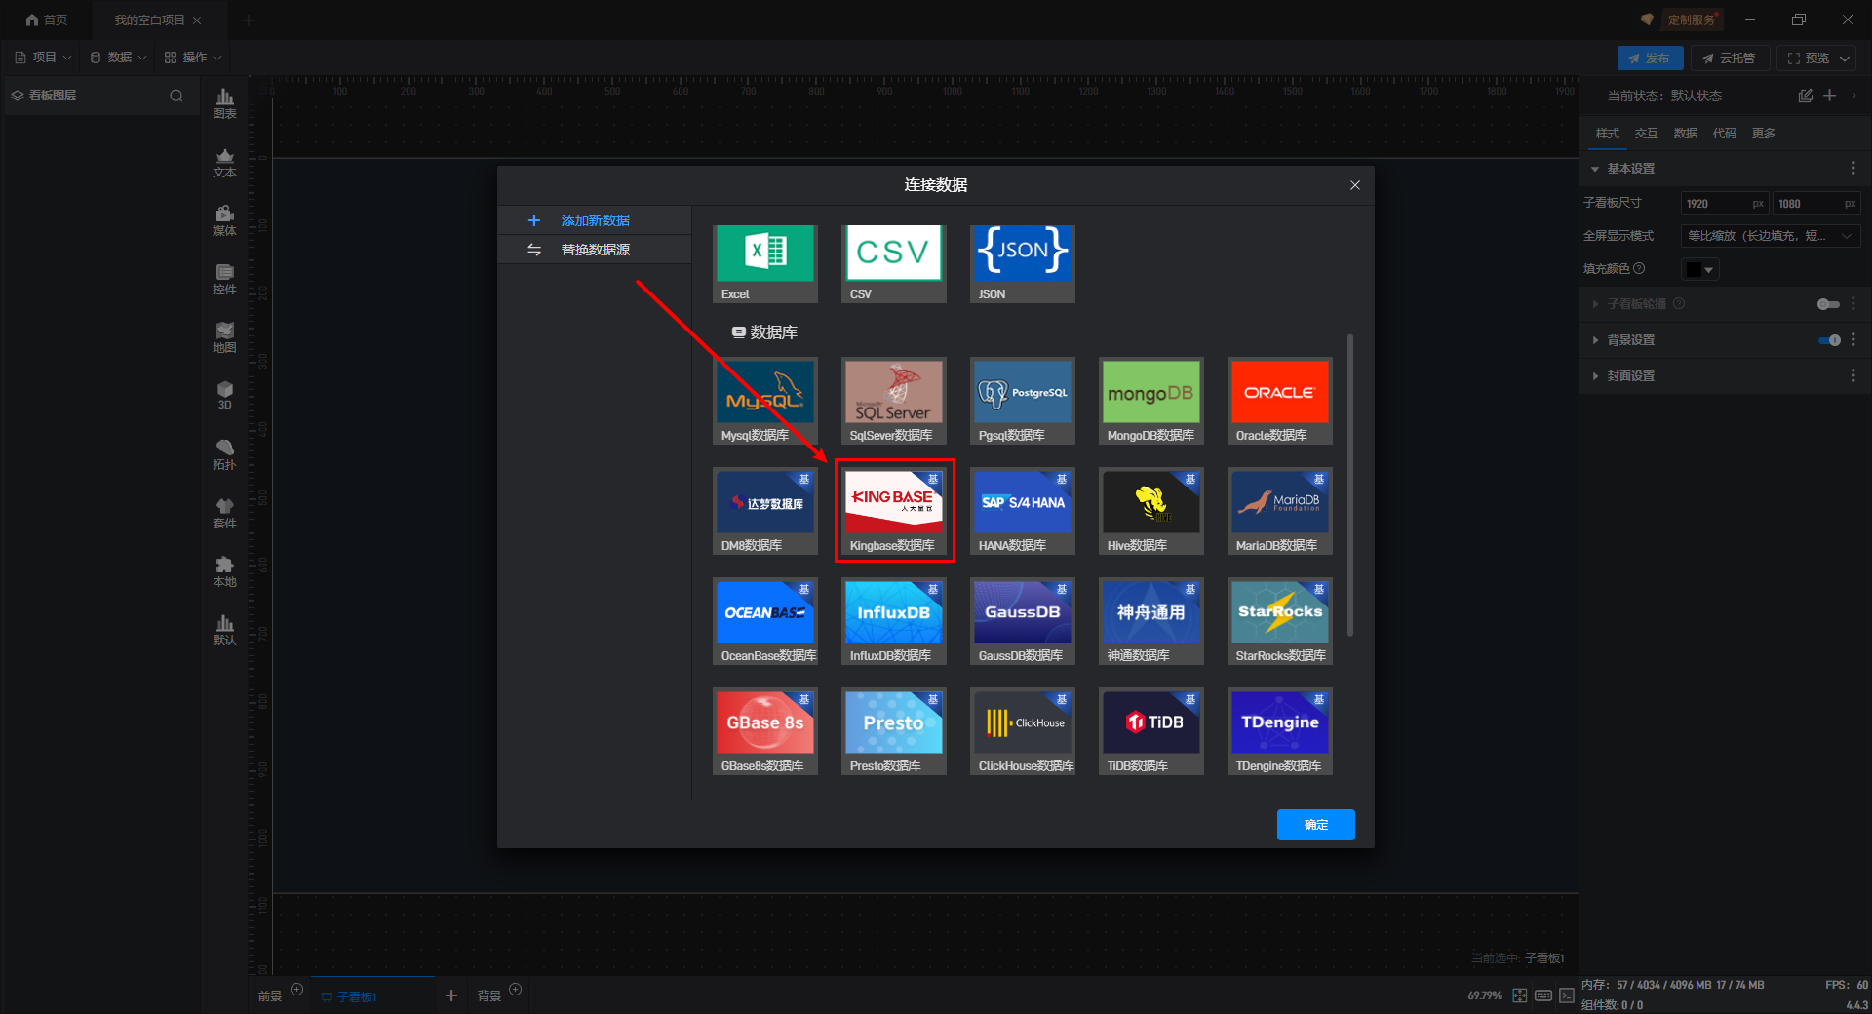Choose the DM8数据库 tile
Viewport: 1872px width, 1014px height.
tap(765, 511)
